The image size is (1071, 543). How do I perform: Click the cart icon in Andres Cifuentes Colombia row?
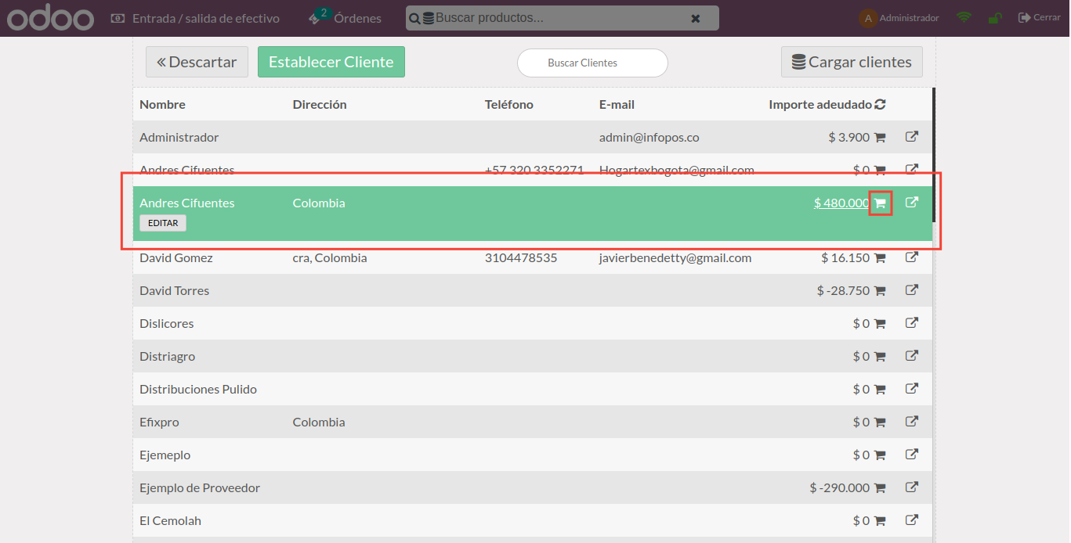[x=881, y=203]
